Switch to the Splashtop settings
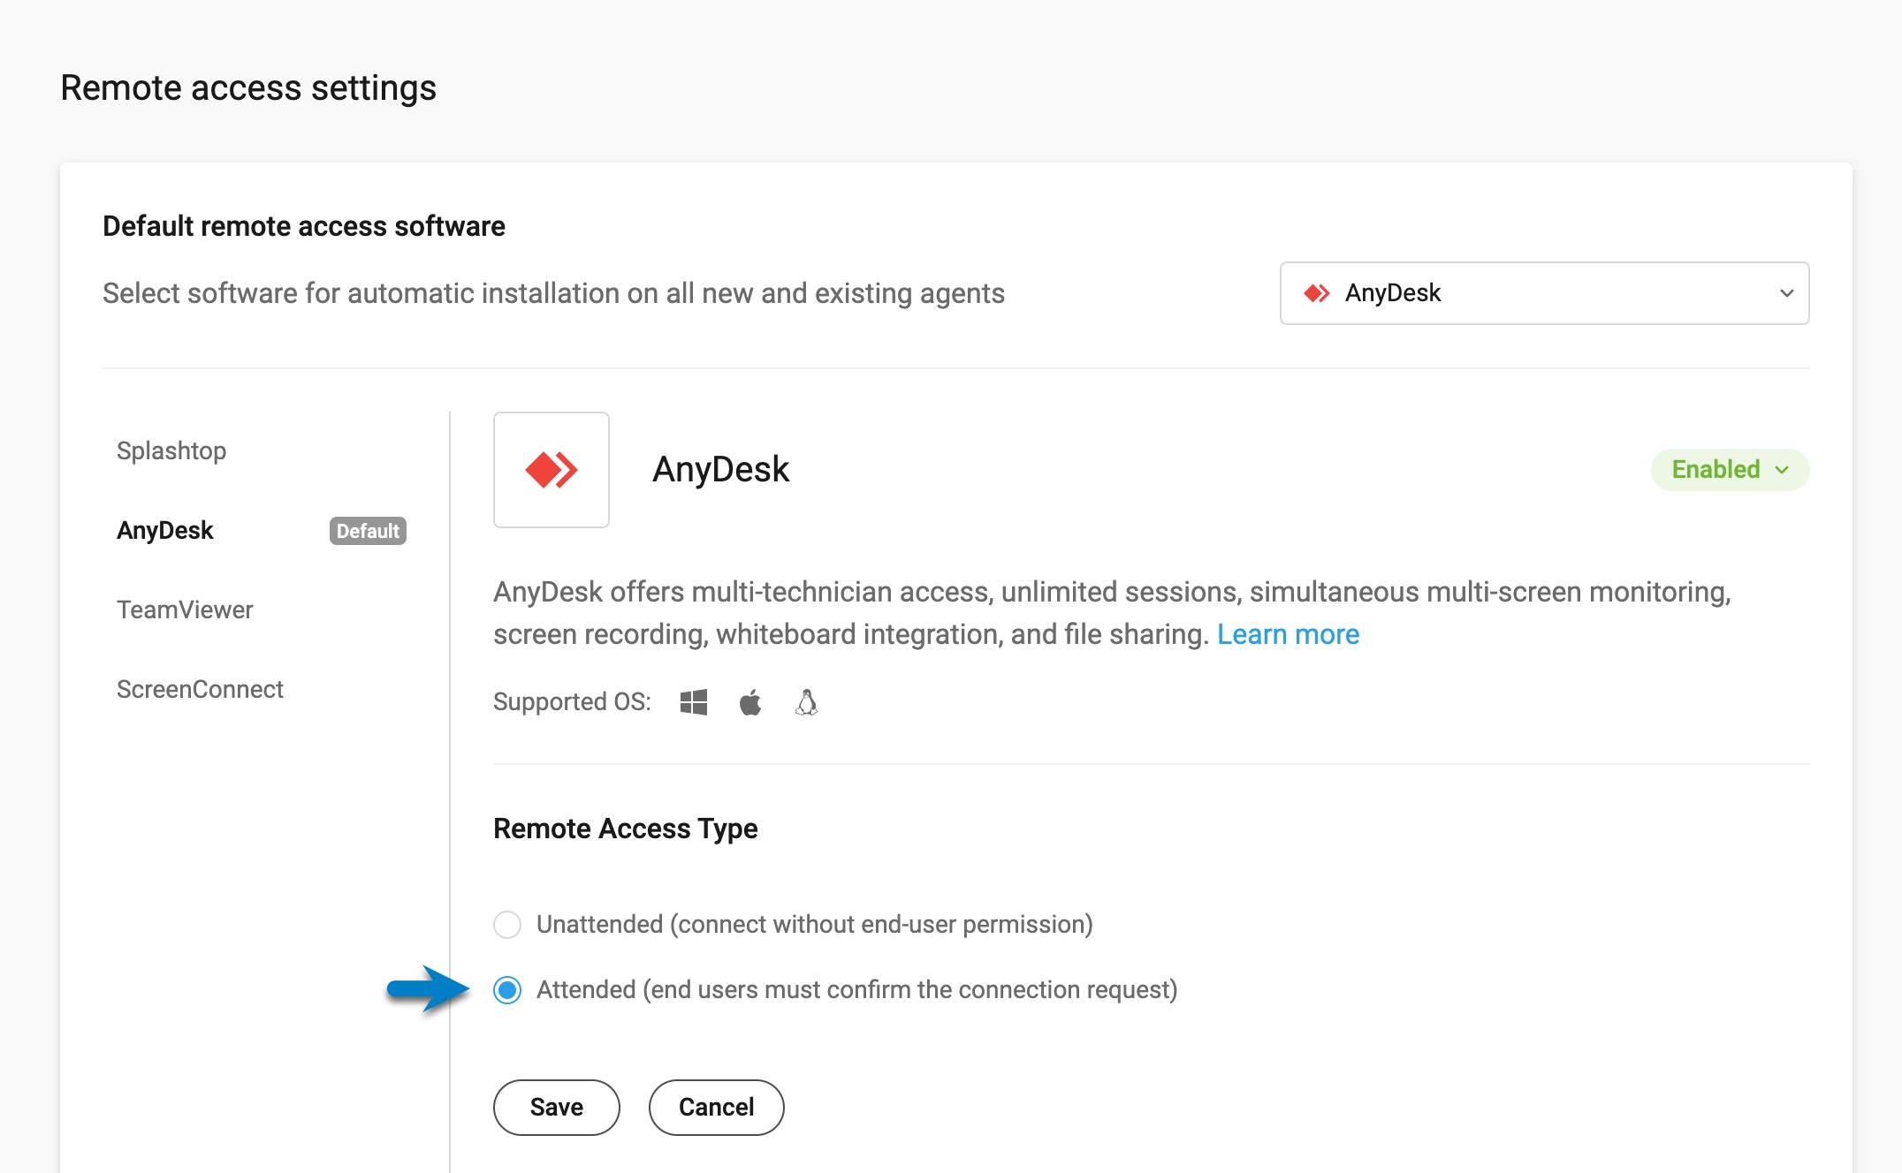The height and width of the screenshot is (1173, 1902). click(171, 450)
